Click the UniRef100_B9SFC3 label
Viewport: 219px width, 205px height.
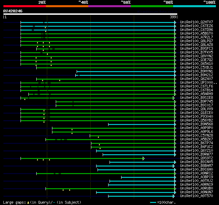[196, 49]
